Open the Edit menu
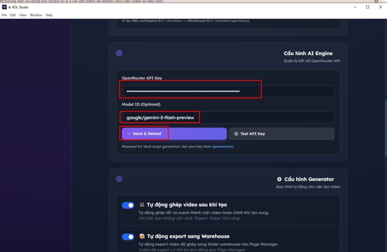 click(13, 15)
